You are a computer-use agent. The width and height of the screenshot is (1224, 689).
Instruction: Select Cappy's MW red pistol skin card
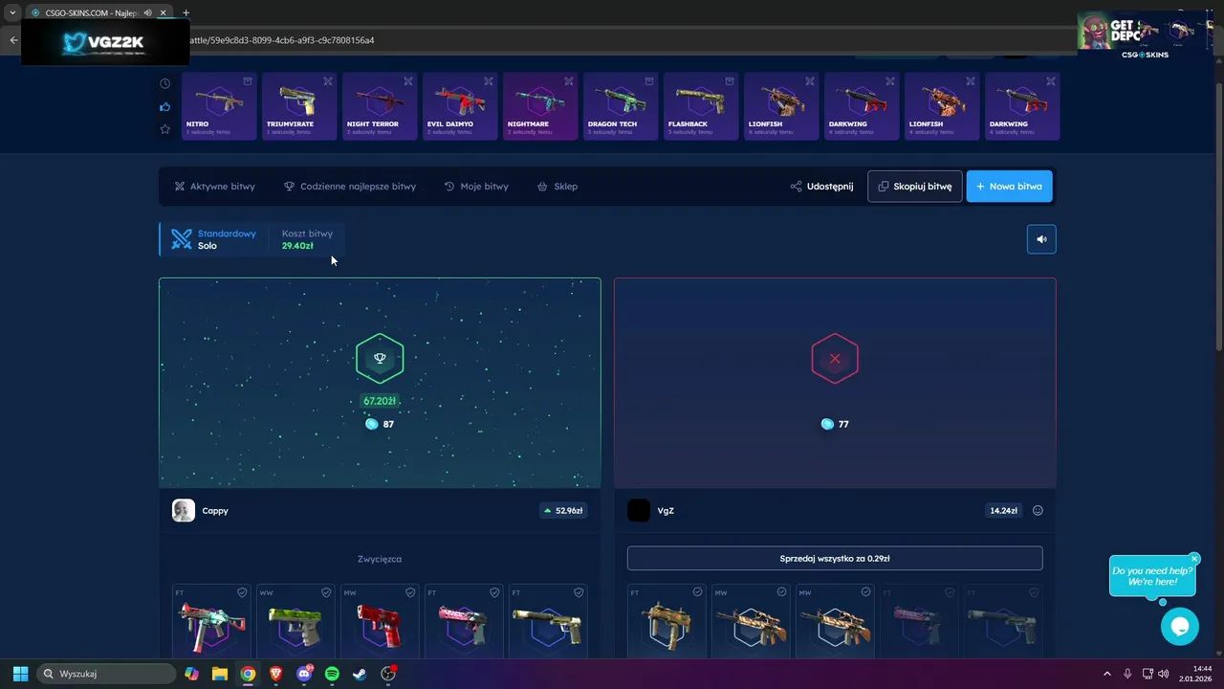pyautogui.click(x=380, y=621)
